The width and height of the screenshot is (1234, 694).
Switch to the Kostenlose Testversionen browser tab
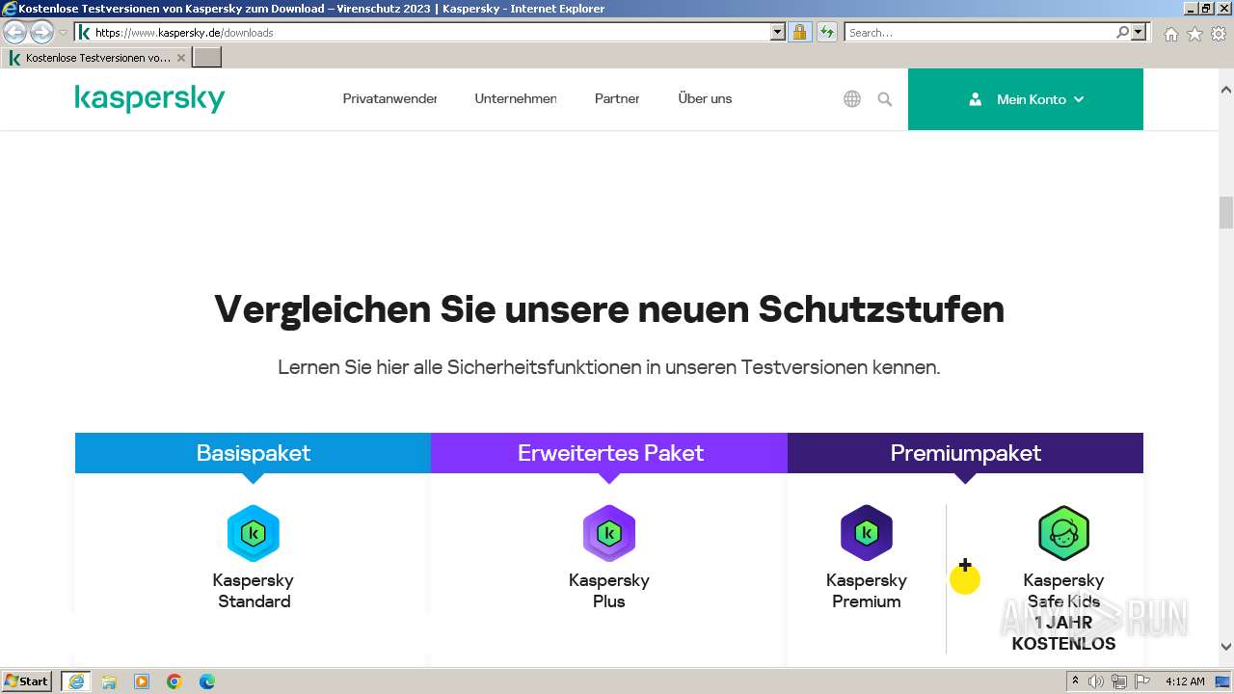(96, 58)
